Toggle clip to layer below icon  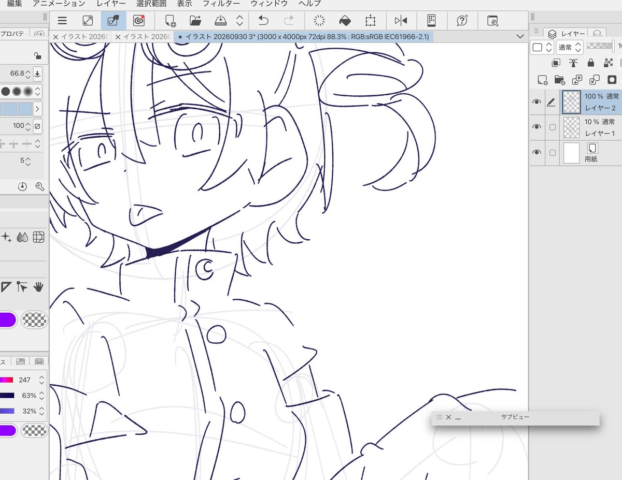point(556,63)
